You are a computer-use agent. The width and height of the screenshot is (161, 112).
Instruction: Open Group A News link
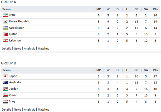click(x=17, y=49)
